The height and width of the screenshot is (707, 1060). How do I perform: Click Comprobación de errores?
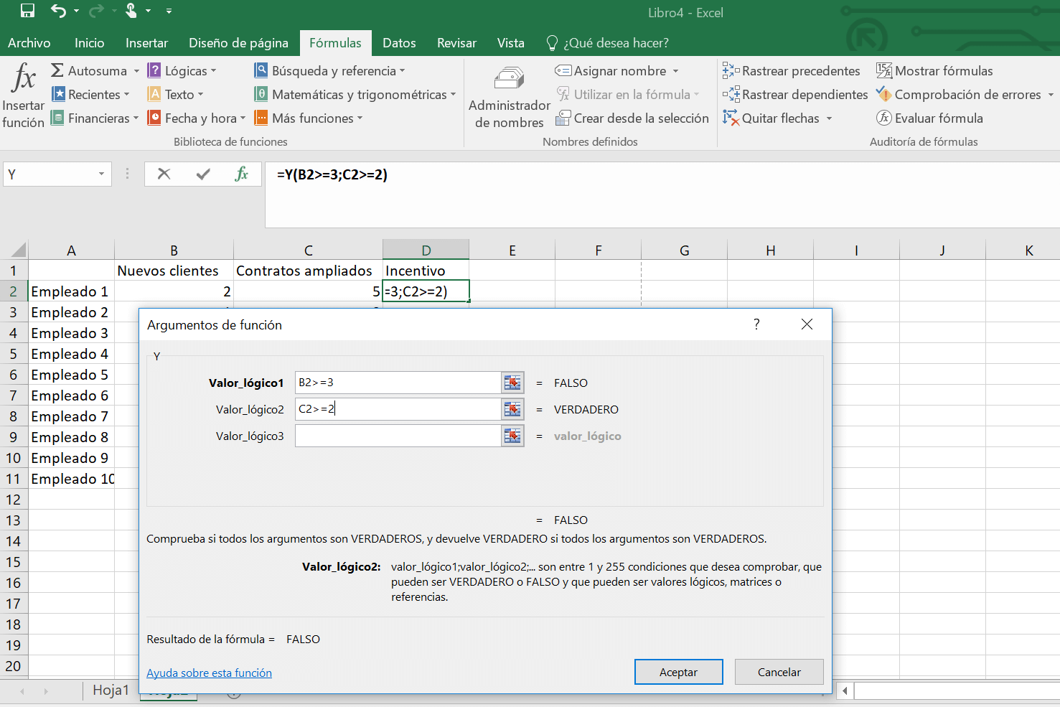[958, 94]
